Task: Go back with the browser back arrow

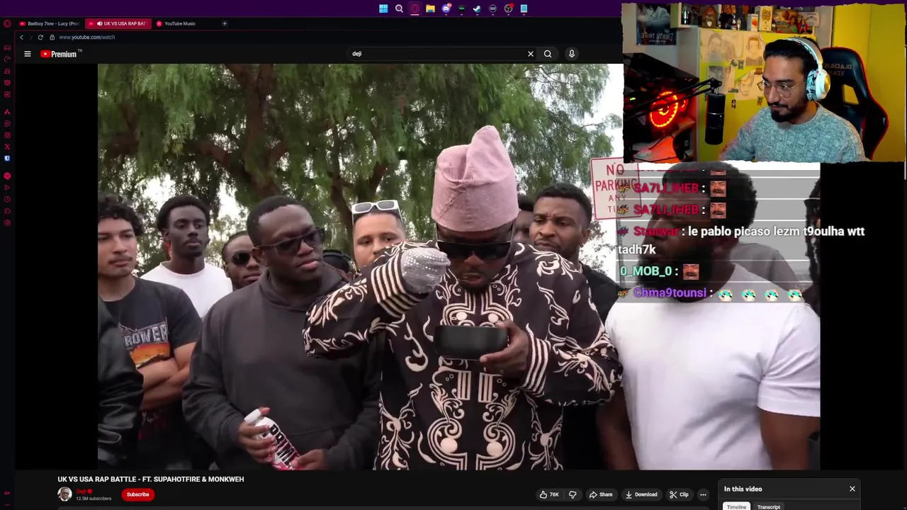Action: (21, 37)
